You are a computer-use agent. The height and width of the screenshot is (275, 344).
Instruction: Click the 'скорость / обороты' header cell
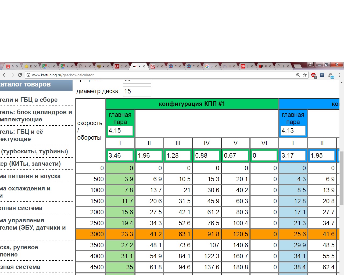click(x=90, y=130)
